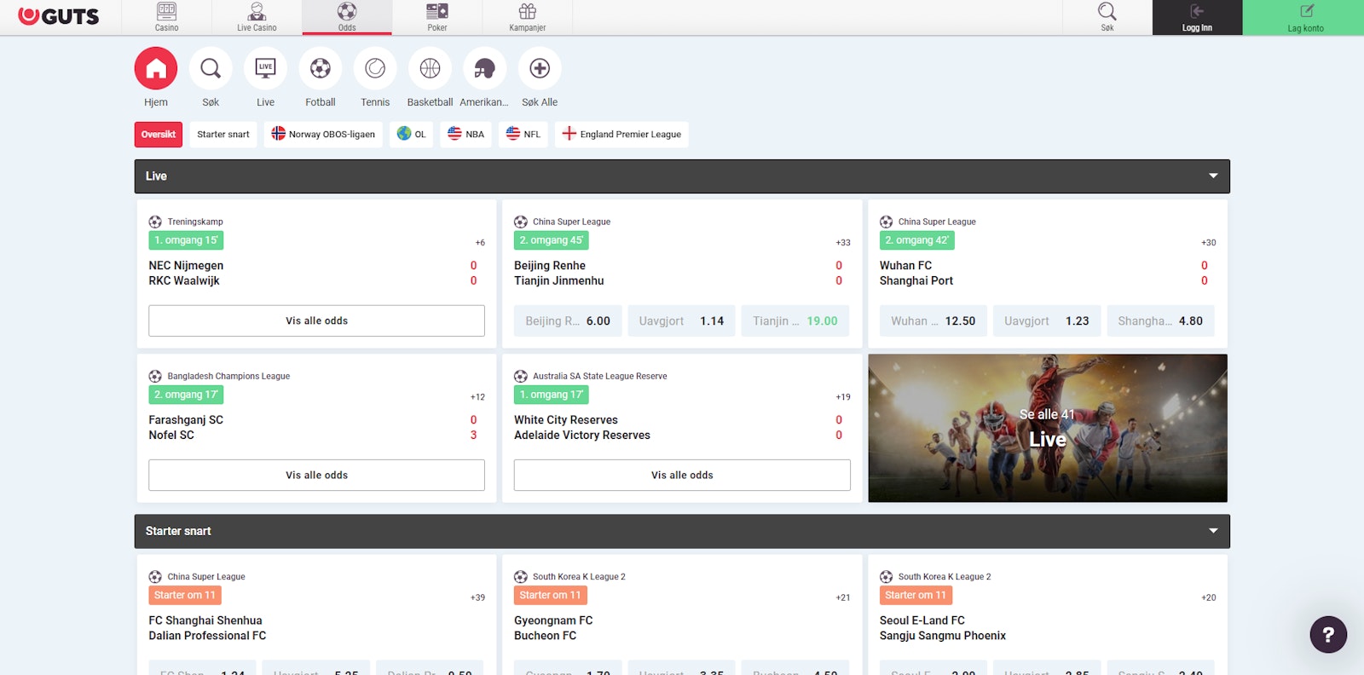Click the Hjem home icon
This screenshot has width=1364, height=675.
(156, 69)
